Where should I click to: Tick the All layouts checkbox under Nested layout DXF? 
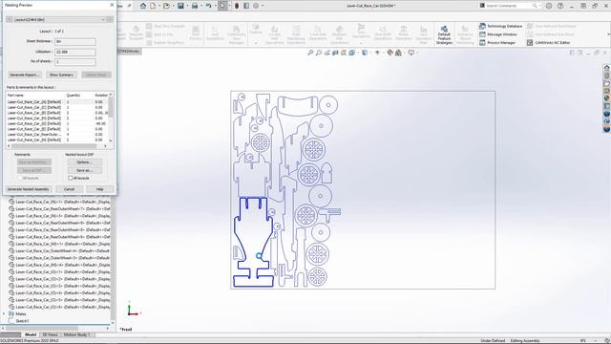tap(71, 178)
